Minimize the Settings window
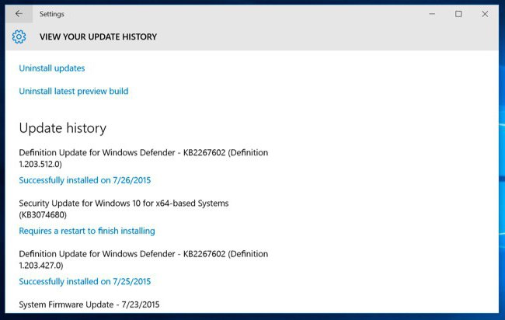505x320 pixels. (x=432, y=14)
